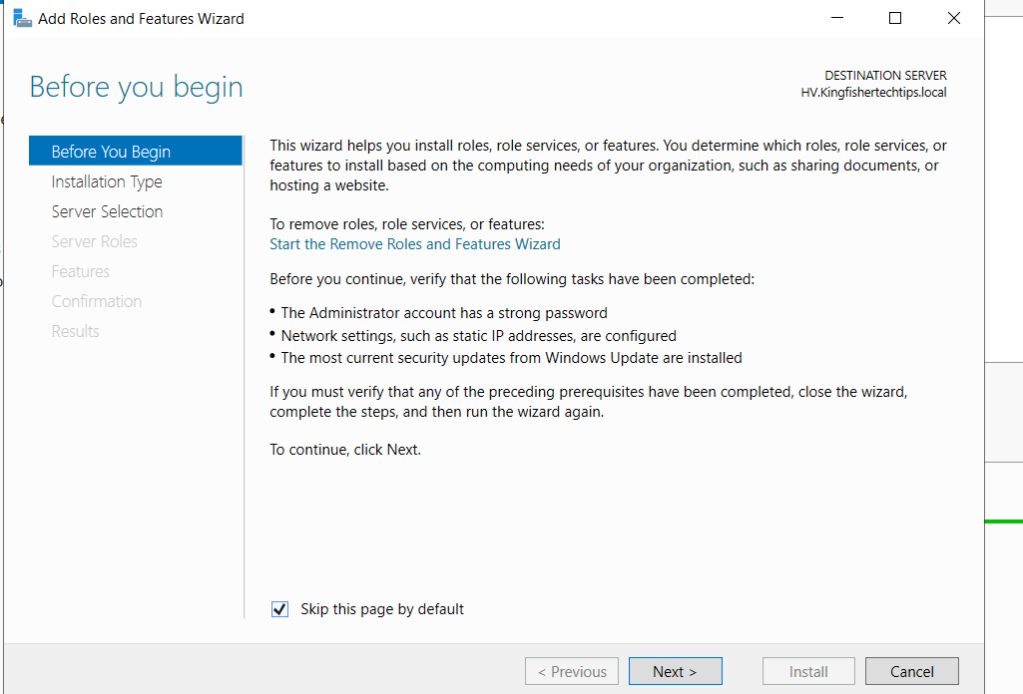Click the Add Roles and Features Wizard title
The image size is (1023, 694).
point(141,19)
